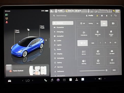Tap the high beam headlight button
The image size is (124, 93).
coord(113,23)
